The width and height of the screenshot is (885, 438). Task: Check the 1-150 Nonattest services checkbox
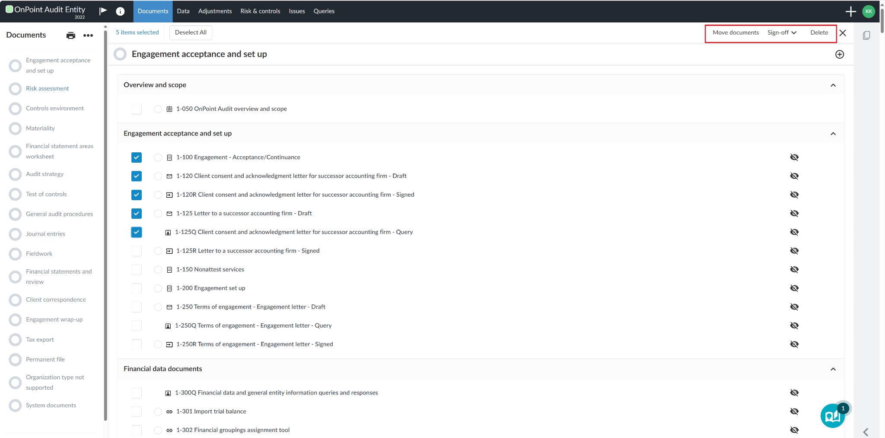click(x=137, y=270)
